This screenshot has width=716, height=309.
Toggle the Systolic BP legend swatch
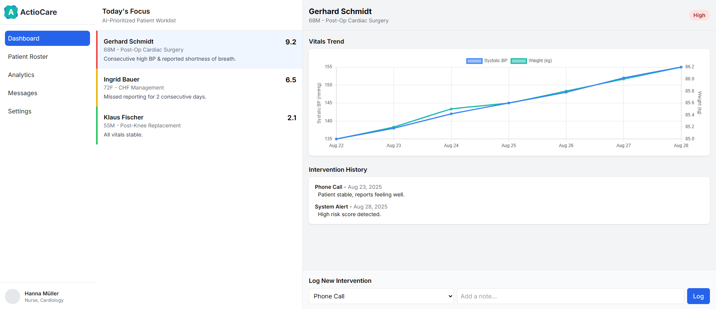coord(474,61)
